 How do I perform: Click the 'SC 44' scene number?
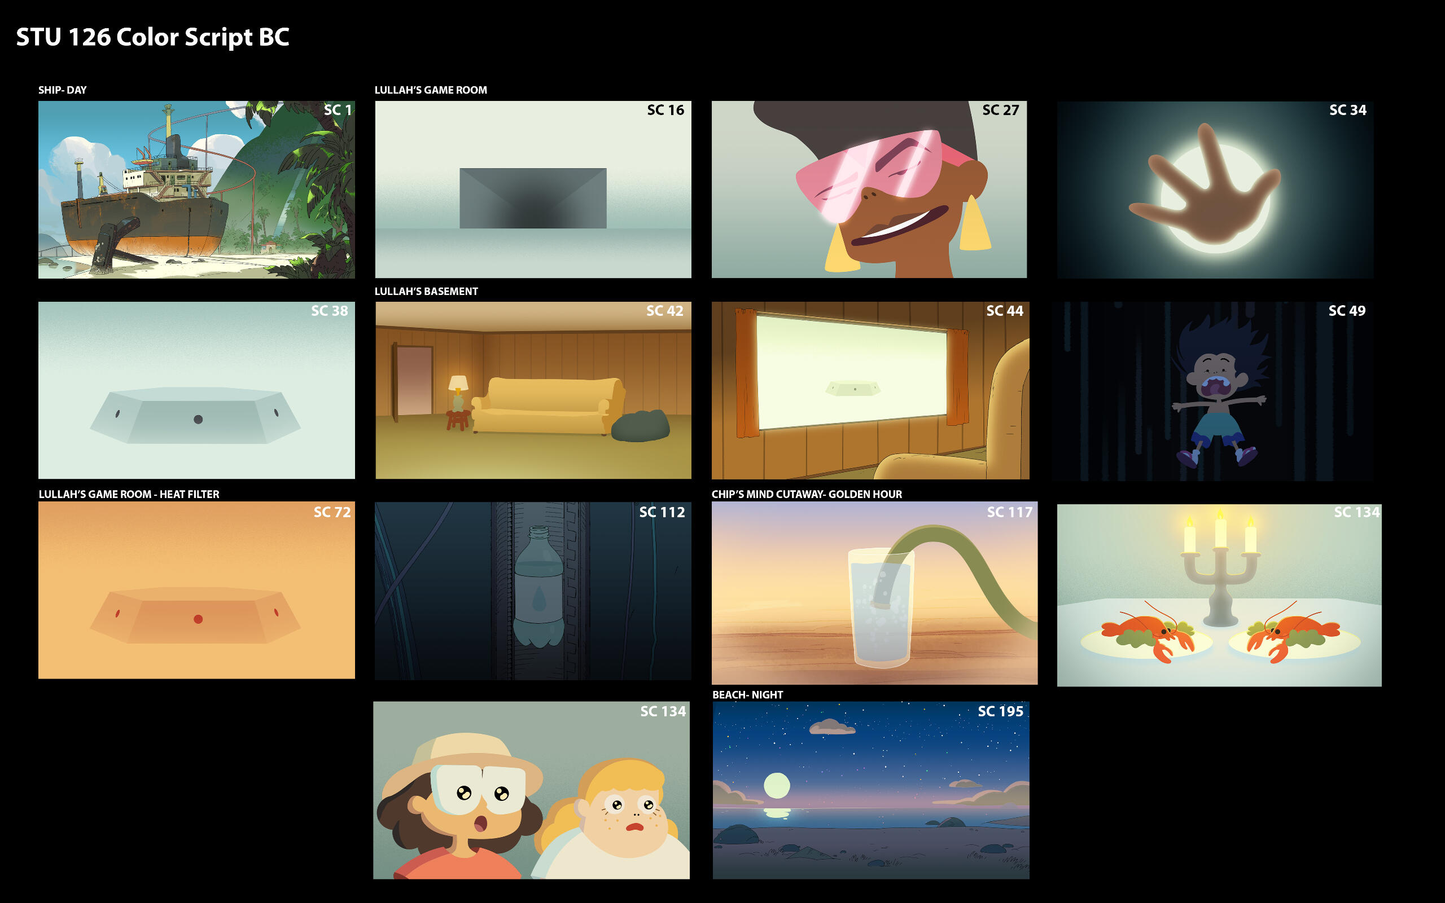pos(1005,311)
